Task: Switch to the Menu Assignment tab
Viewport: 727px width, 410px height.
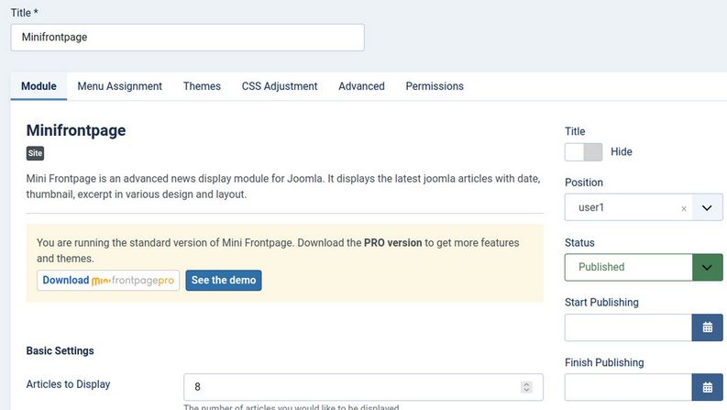Action: point(119,86)
